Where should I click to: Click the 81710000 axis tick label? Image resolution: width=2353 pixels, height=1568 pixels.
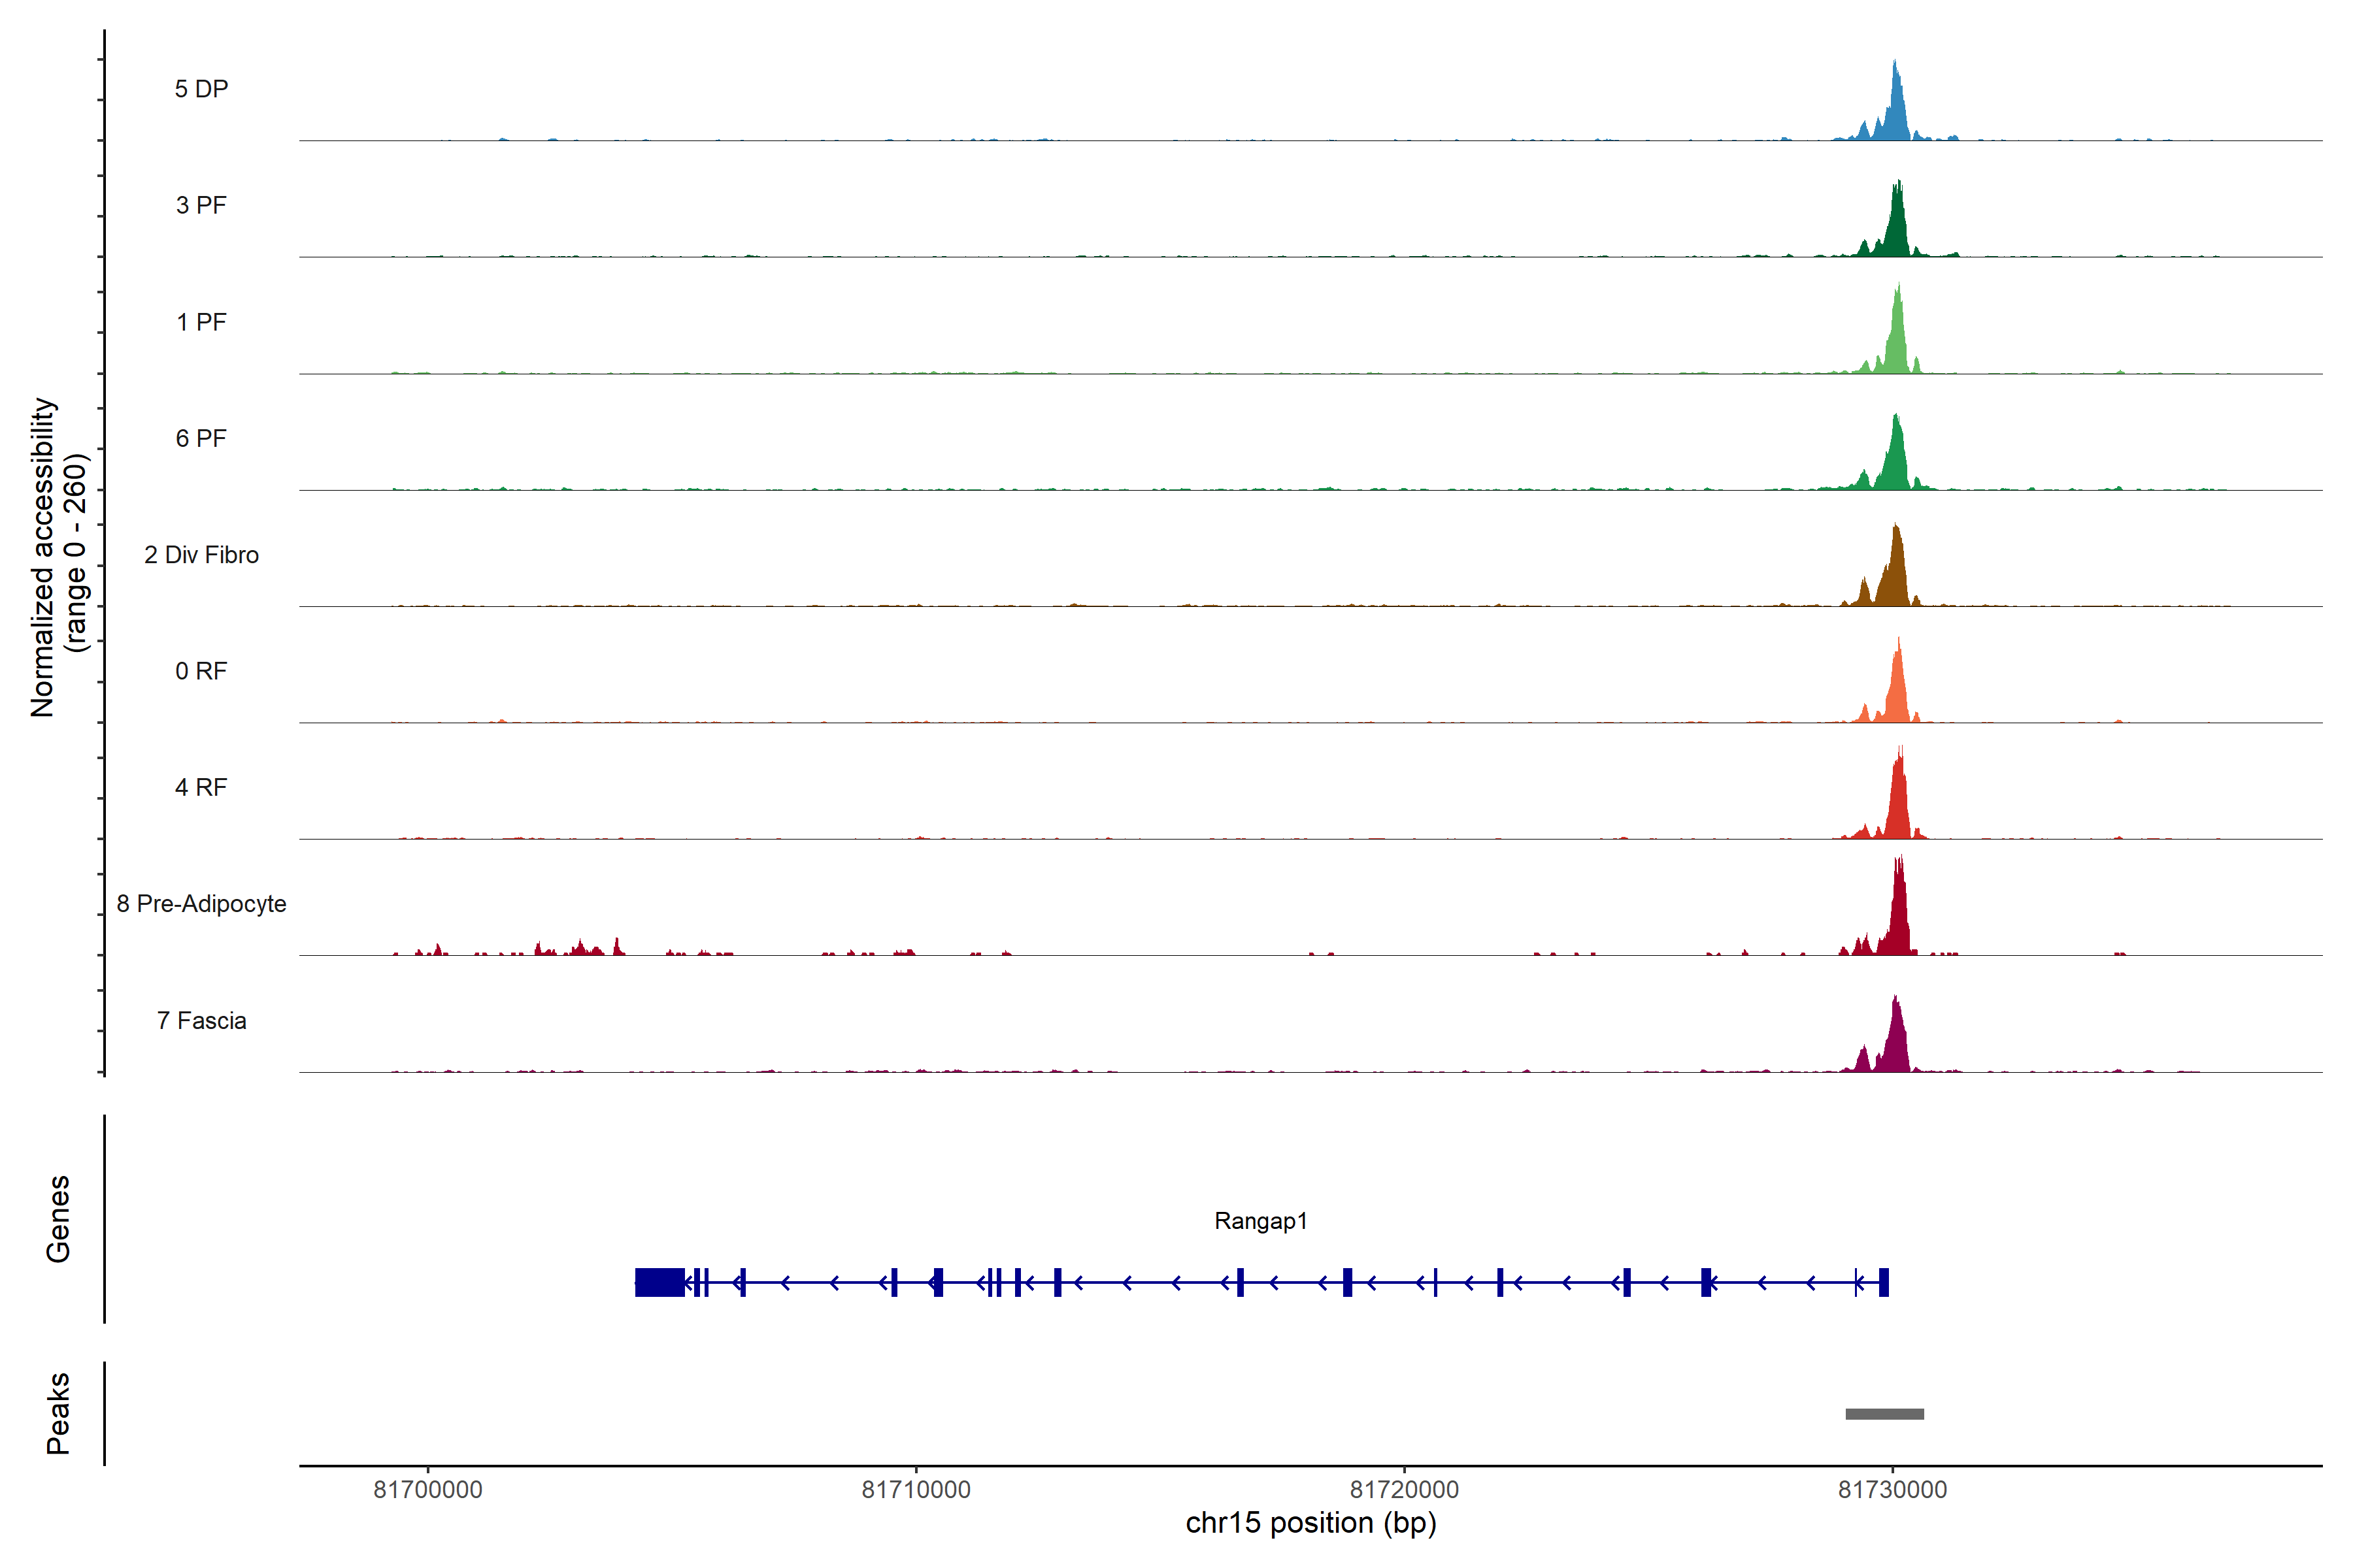[916, 1489]
